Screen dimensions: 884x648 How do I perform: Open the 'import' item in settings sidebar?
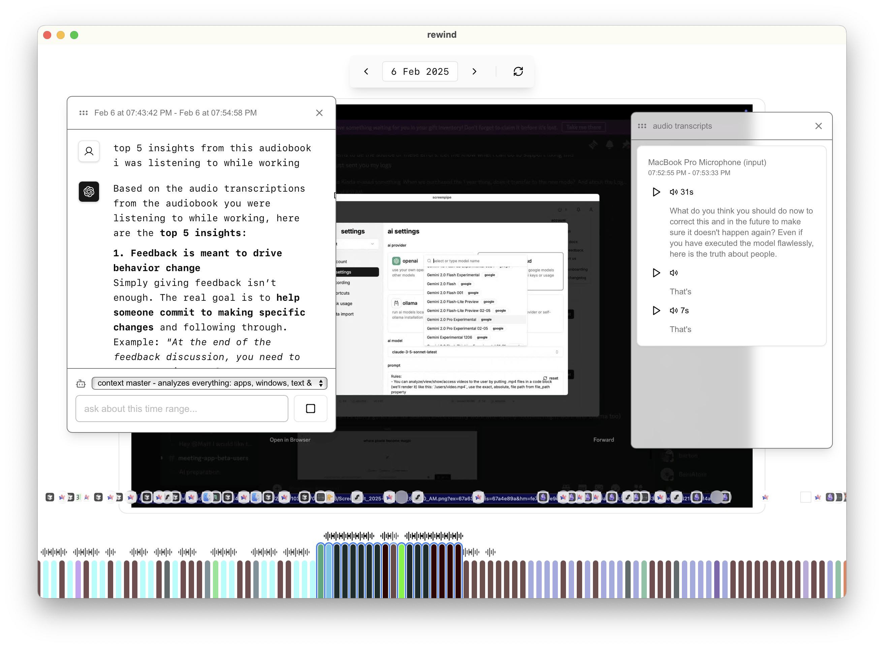tap(346, 314)
